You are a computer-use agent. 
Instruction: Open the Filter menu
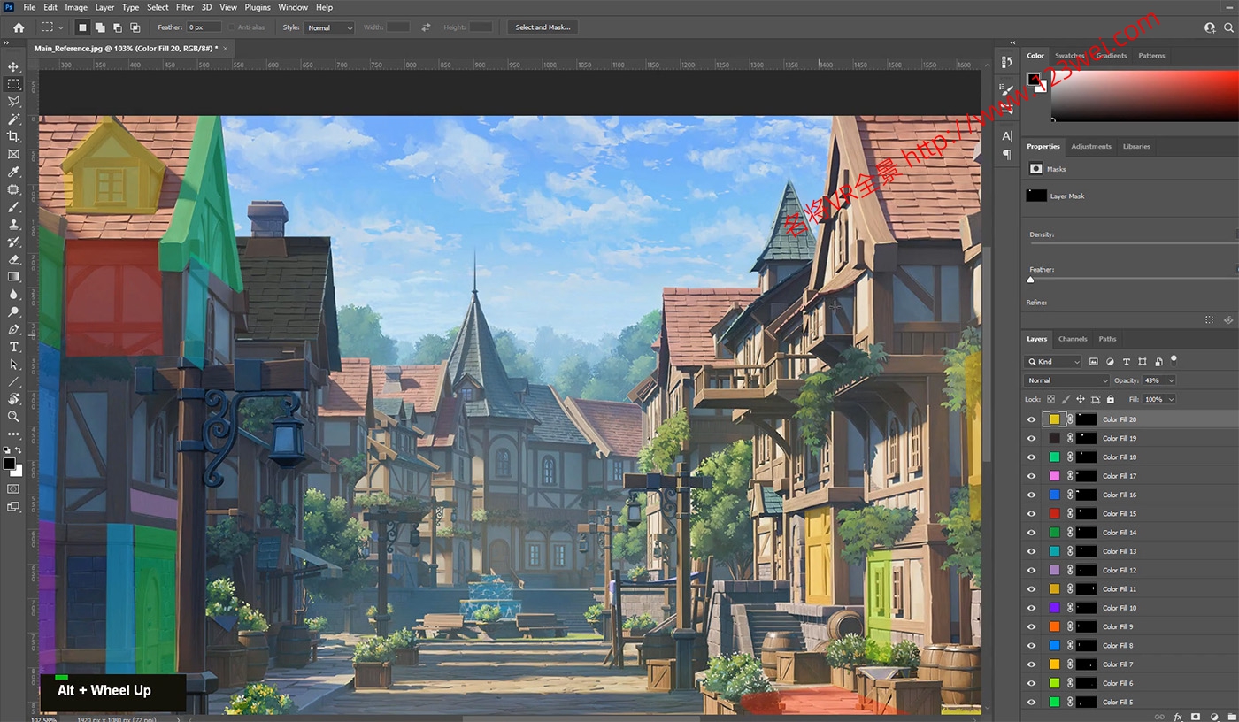point(184,7)
